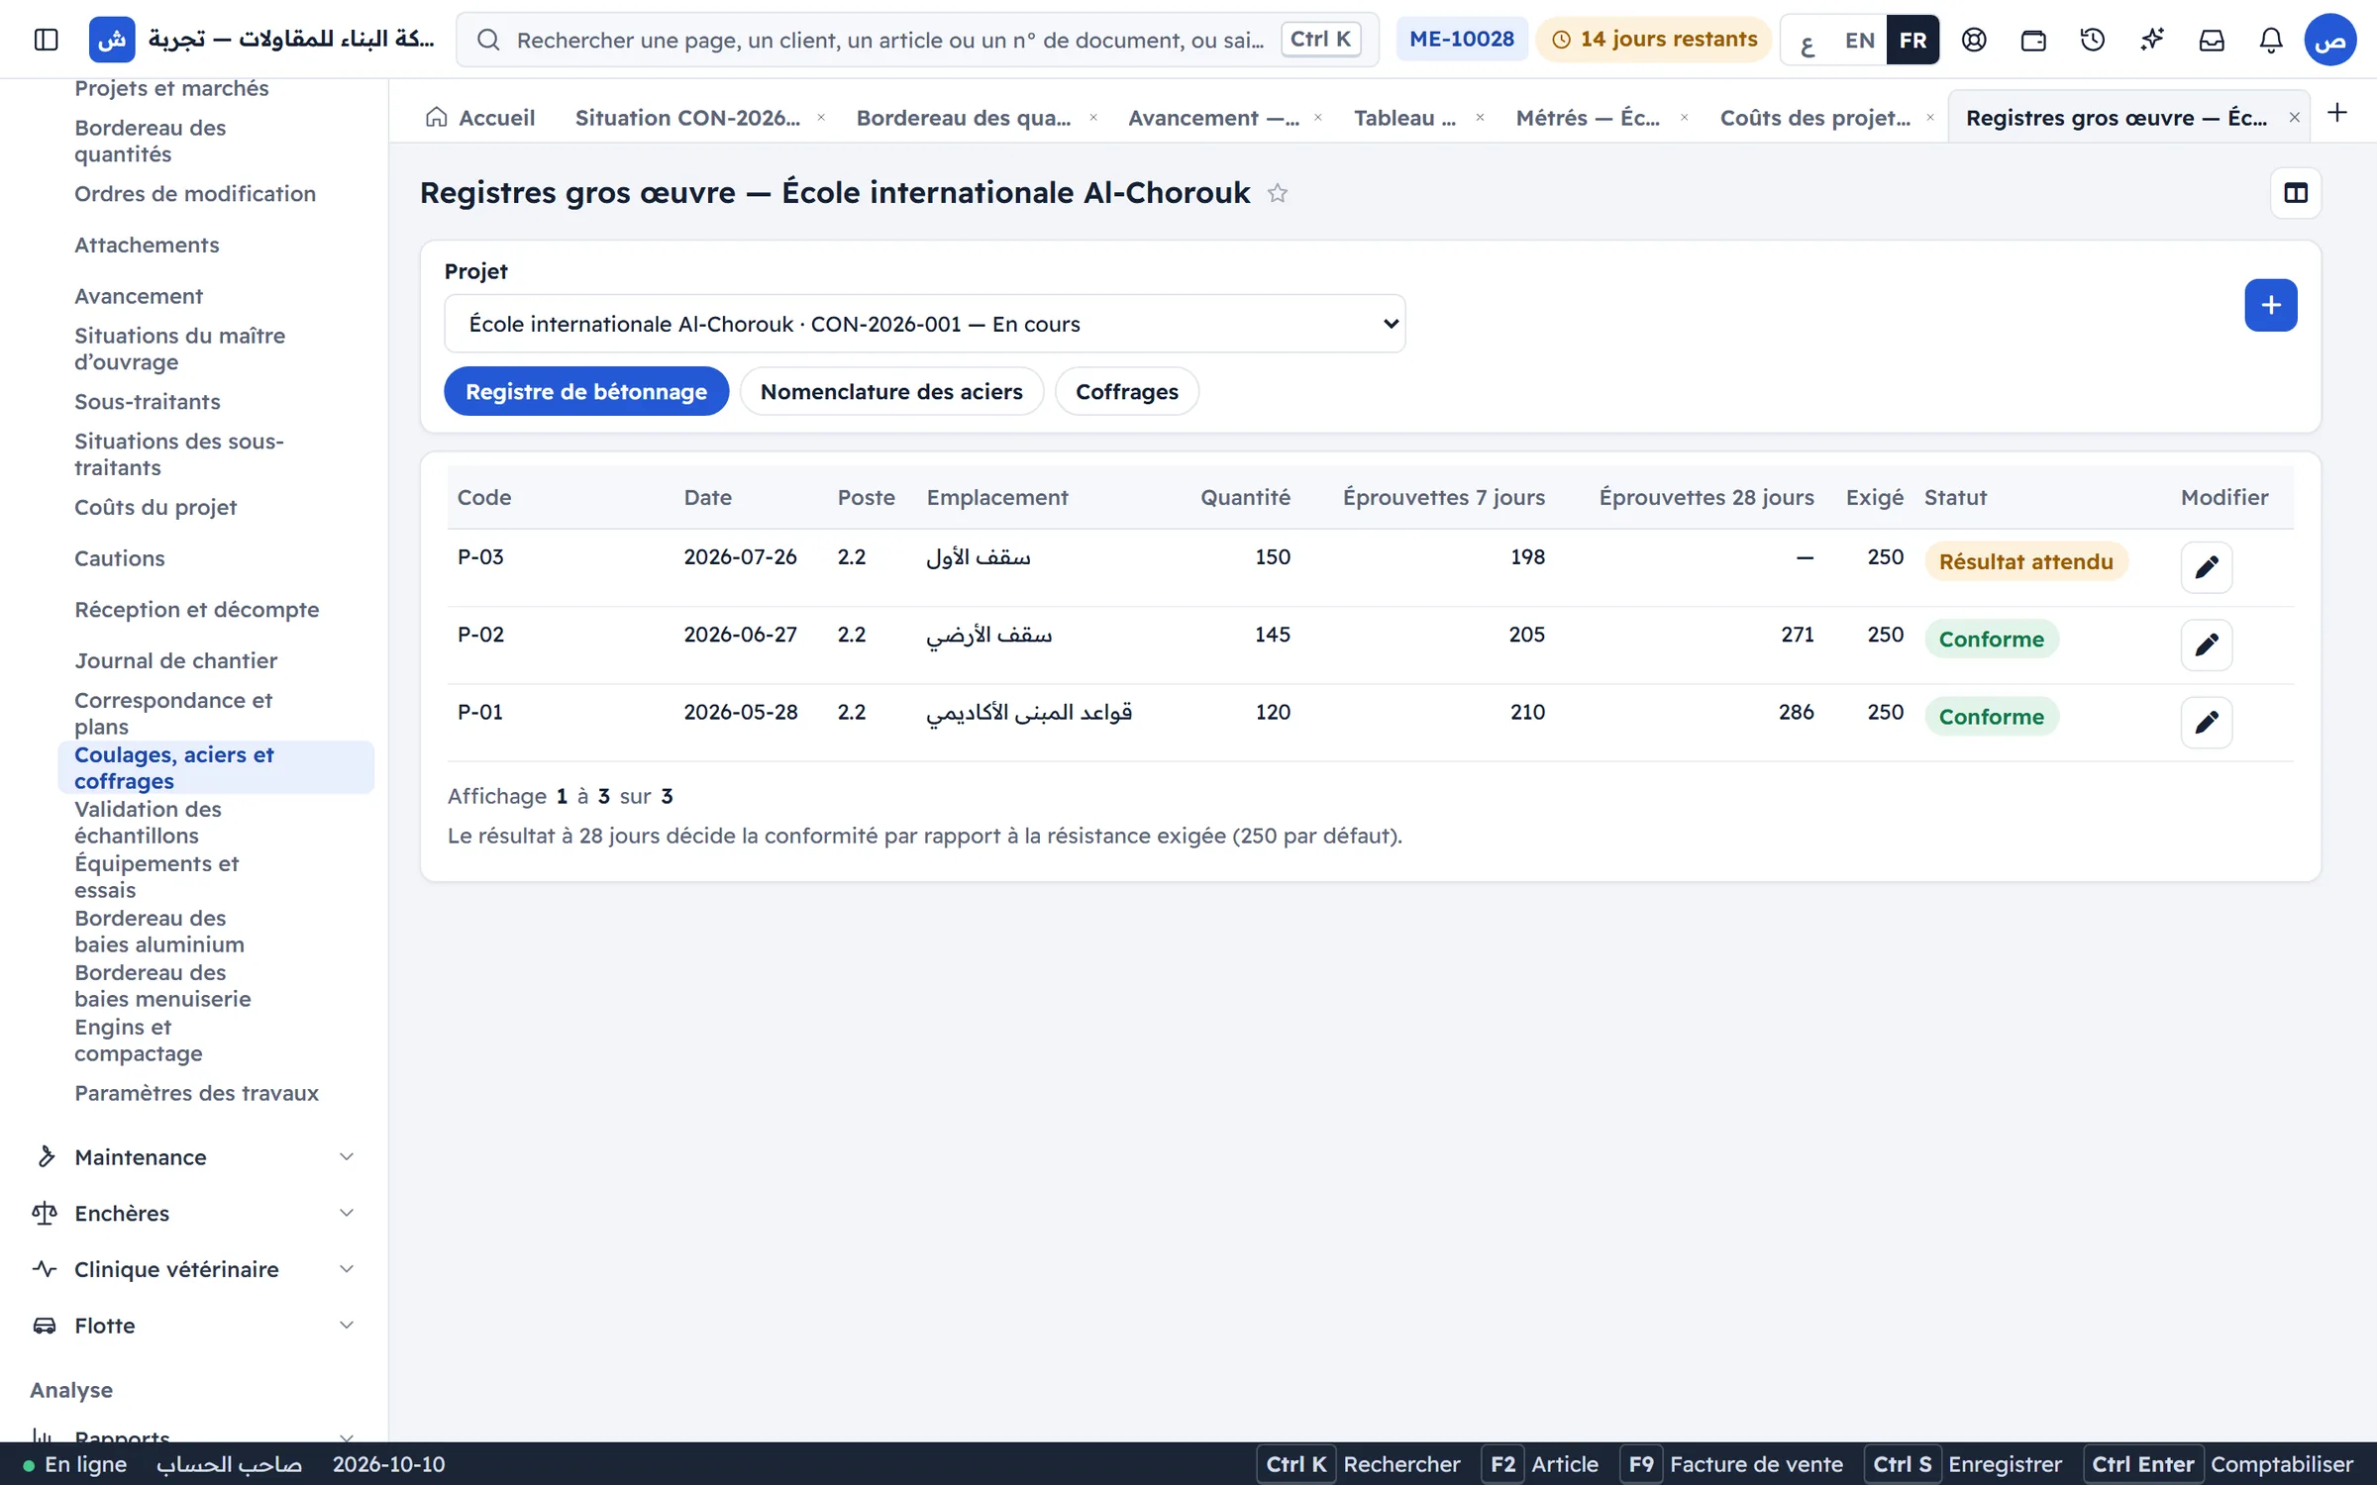Image resolution: width=2377 pixels, height=1485 pixels.
Task: Open Sous-traitants in sidebar
Action: tap(147, 402)
